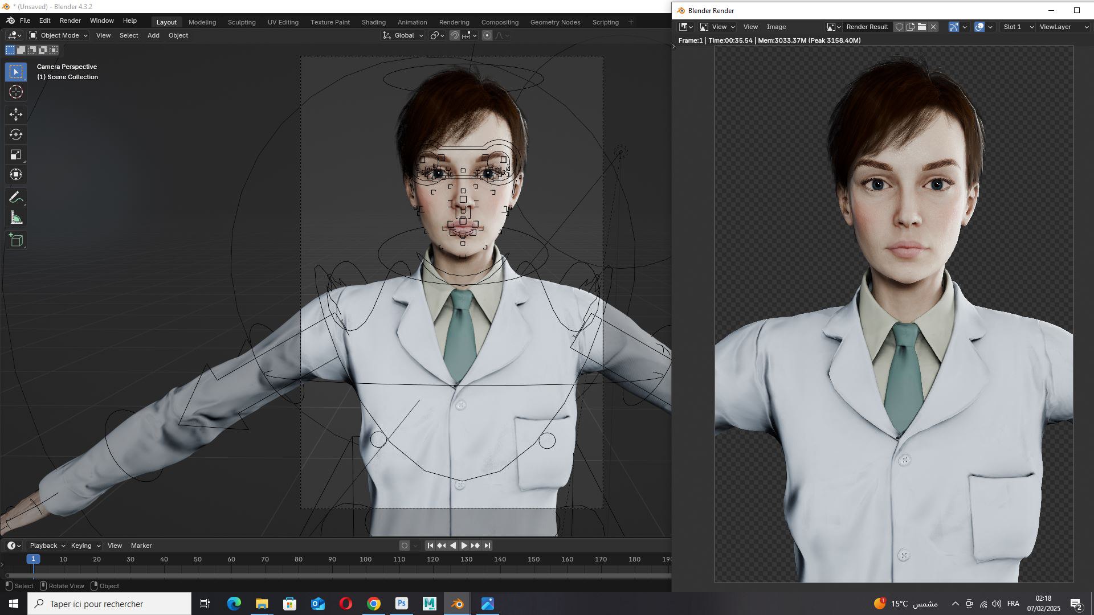Open Chrome from the Windows taskbar
Viewport: 1094px width, 615px height.
point(374,604)
